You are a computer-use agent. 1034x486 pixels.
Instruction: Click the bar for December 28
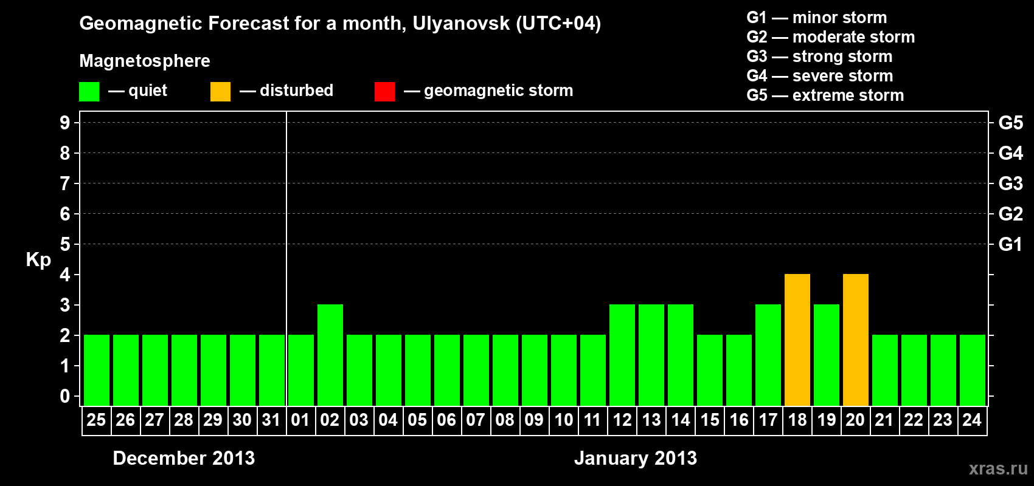coord(184,371)
